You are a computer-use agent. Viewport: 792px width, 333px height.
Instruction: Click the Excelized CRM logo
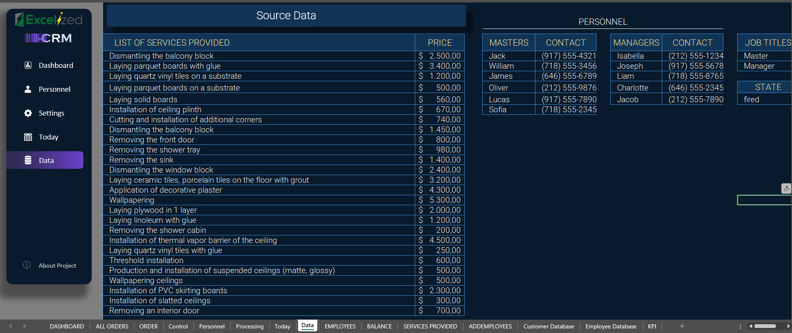point(49,28)
